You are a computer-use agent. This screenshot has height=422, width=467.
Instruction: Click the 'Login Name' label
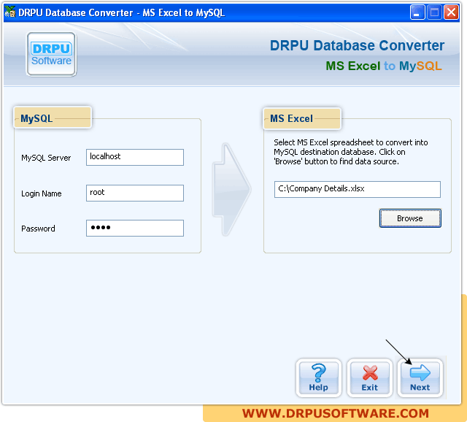(x=42, y=193)
